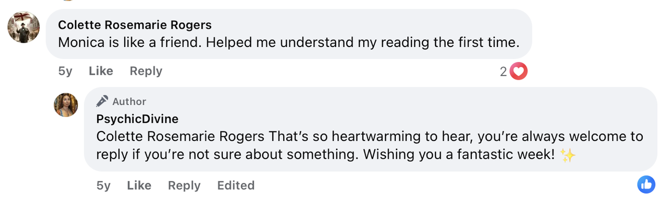Open Colette Rosemarie Rogers' profile picture

pos(24,27)
